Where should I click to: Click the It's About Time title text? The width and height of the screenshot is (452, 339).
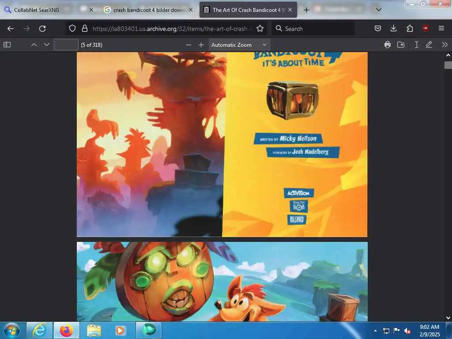coord(293,62)
